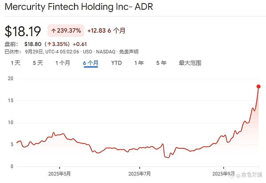Open the 1个月 chart range
Viewport: 266px width, 183px height.
[63, 63]
